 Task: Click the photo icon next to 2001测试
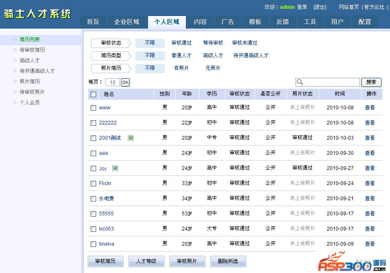click(131, 138)
